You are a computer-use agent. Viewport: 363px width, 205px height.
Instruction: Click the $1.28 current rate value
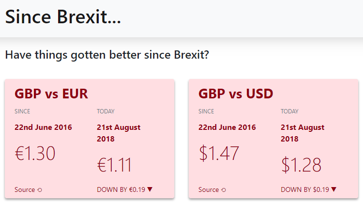coord(301,165)
